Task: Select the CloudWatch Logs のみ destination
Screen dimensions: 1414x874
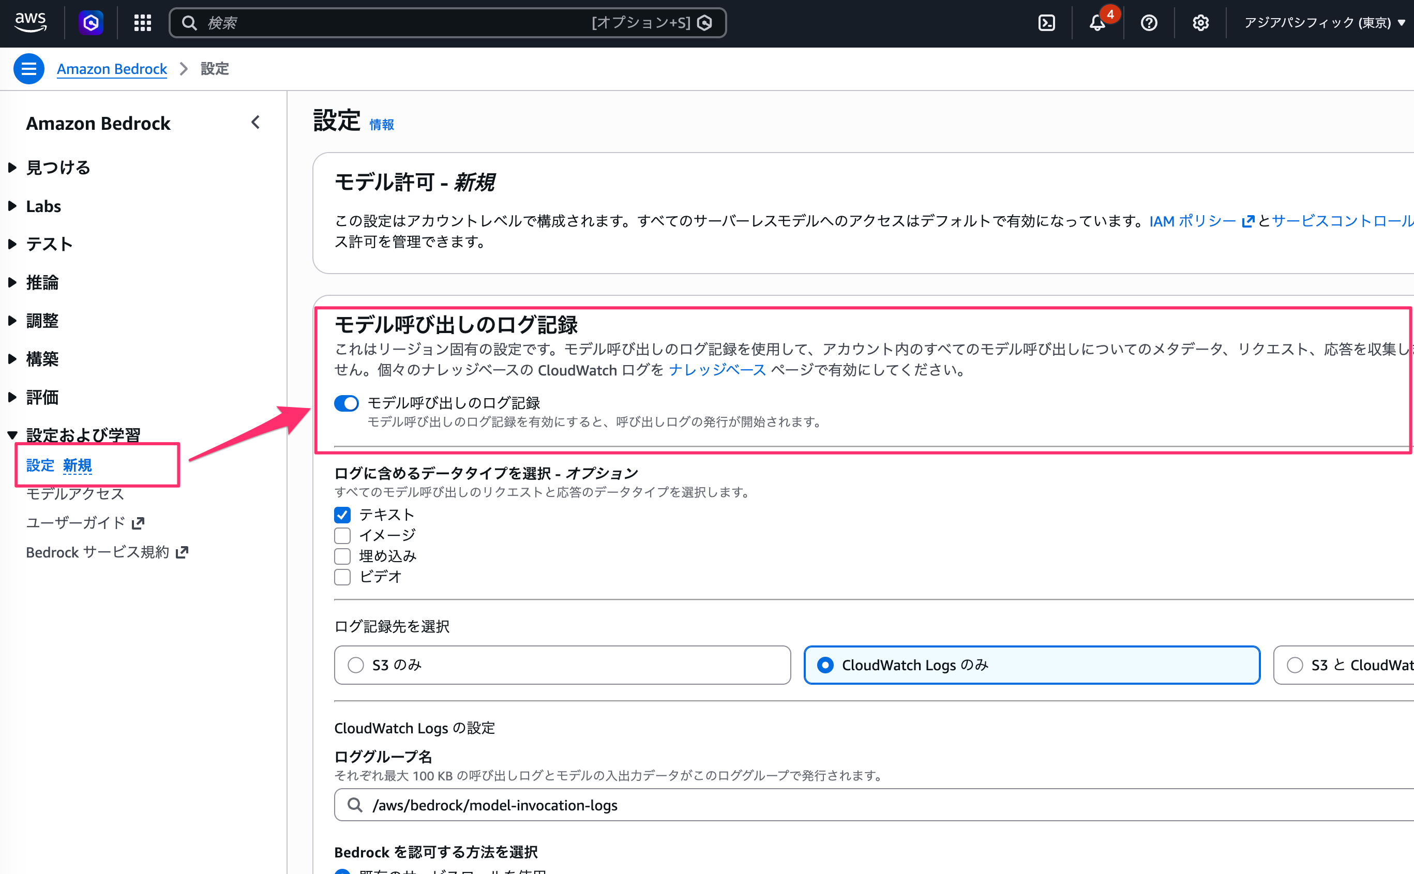Action: (x=1031, y=665)
